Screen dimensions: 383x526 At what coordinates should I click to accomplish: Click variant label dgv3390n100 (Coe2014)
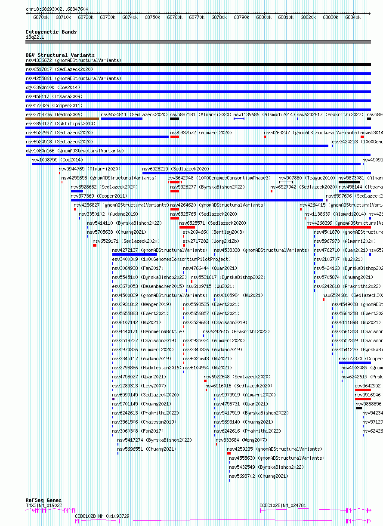53,87
